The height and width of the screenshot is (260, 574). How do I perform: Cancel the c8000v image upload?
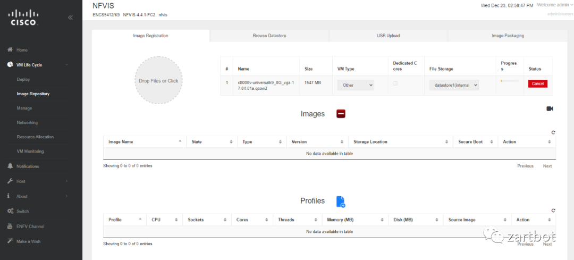tap(538, 84)
